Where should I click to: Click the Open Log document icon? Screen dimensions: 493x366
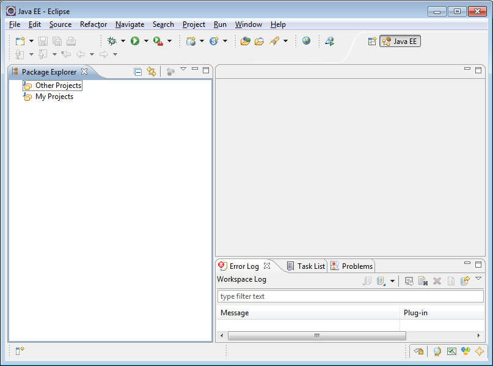click(451, 281)
